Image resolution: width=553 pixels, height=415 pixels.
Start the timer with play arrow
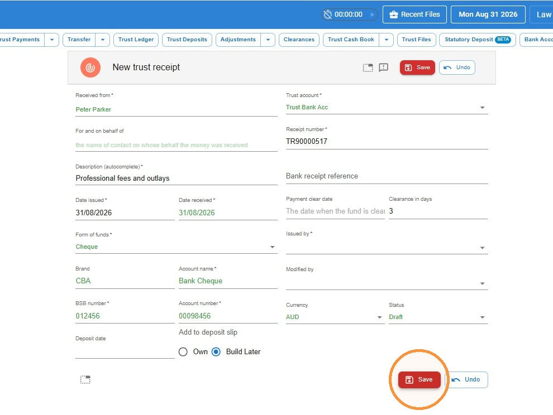click(x=372, y=15)
